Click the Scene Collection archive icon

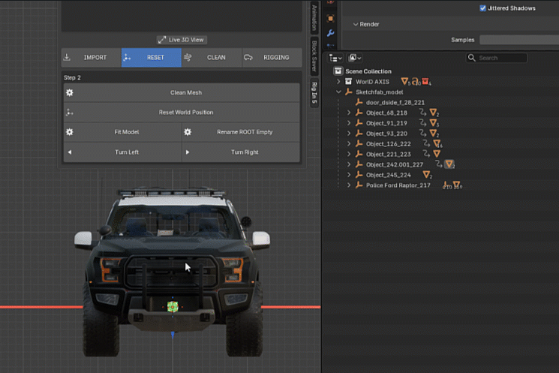click(338, 71)
